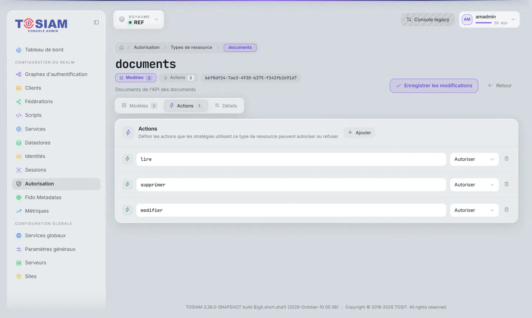Open the Sessions page
The height and width of the screenshot is (318, 532).
click(x=56, y=170)
